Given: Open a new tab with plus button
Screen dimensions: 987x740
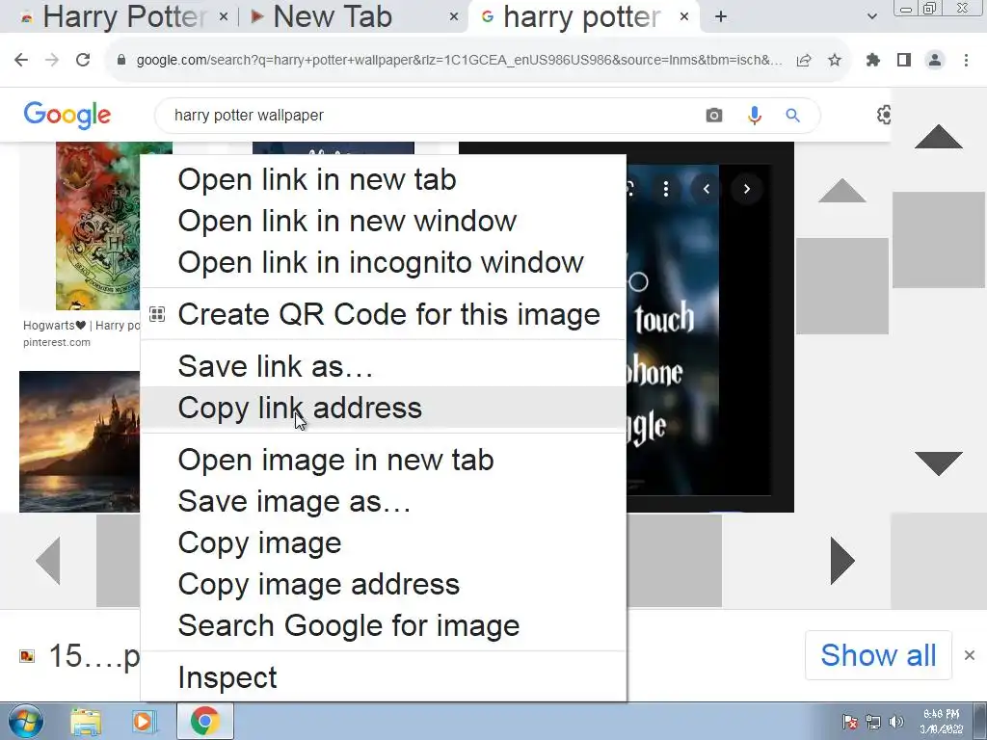Looking at the screenshot, I should (x=721, y=17).
